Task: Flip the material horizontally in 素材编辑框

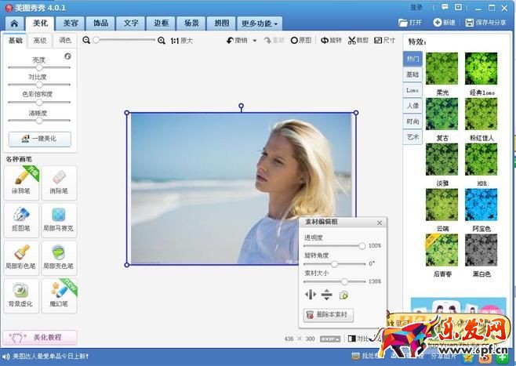Action: (310, 295)
